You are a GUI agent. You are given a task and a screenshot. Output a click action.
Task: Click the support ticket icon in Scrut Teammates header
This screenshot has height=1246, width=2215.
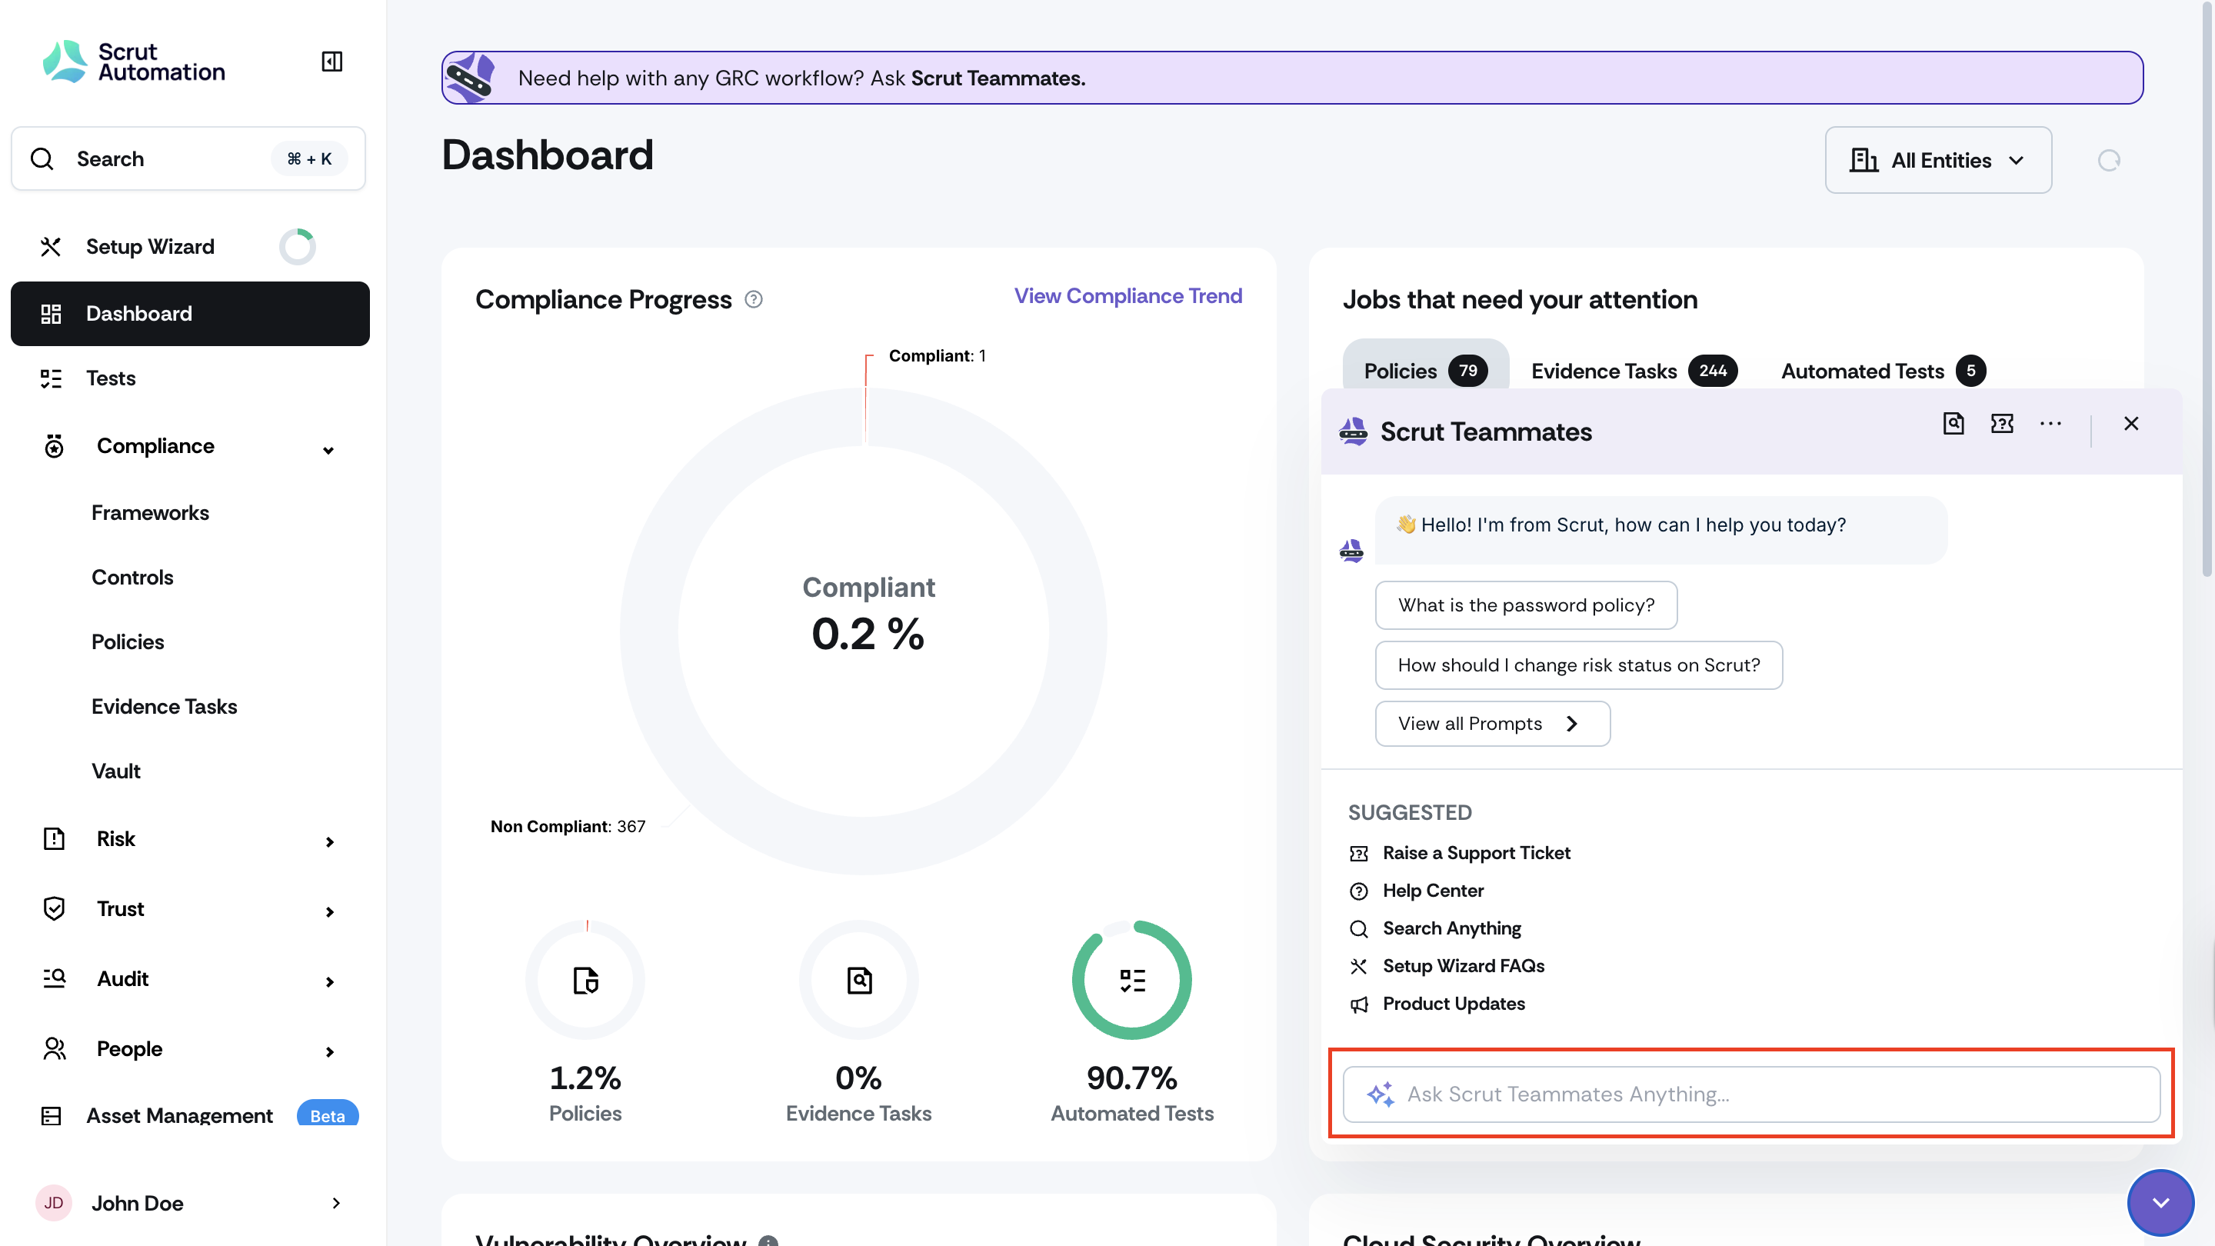[2002, 423]
